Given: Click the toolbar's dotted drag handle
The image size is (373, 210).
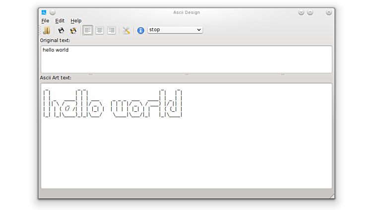Looking at the screenshot, I should point(41,30).
